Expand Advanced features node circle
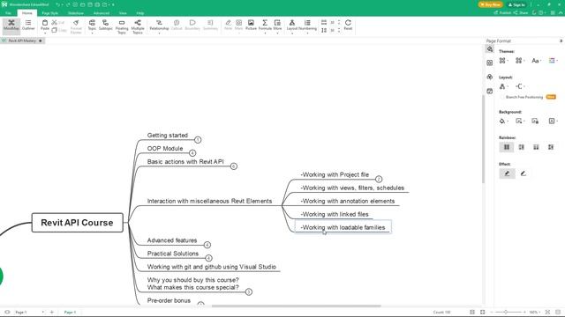Viewport: 565px width, 317px height. [x=207, y=245]
